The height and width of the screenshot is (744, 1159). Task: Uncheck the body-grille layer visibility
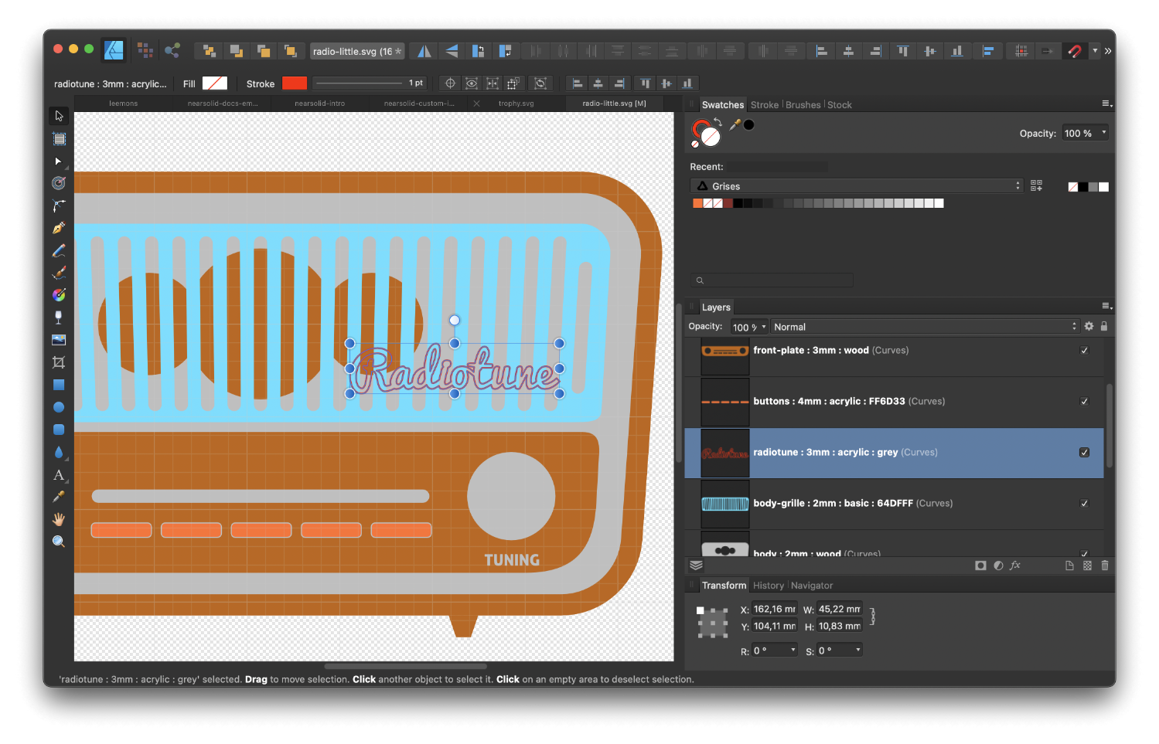[x=1084, y=504]
